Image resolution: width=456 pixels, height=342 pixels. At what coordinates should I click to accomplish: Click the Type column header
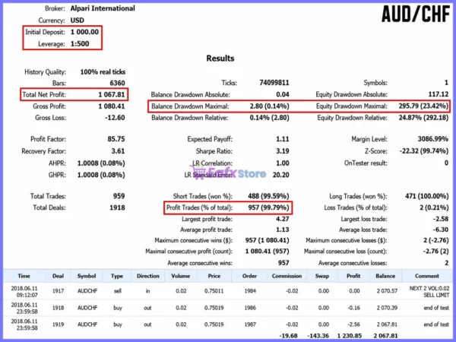point(117,276)
